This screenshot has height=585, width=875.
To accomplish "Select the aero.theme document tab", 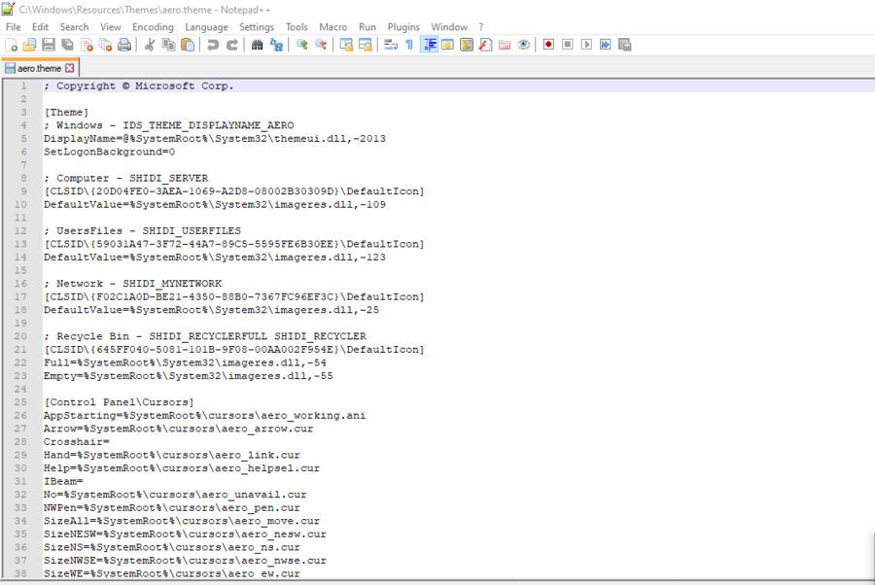I will [x=40, y=68].
